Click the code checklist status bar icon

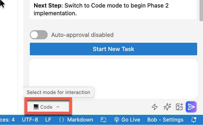tap(103, 120)
